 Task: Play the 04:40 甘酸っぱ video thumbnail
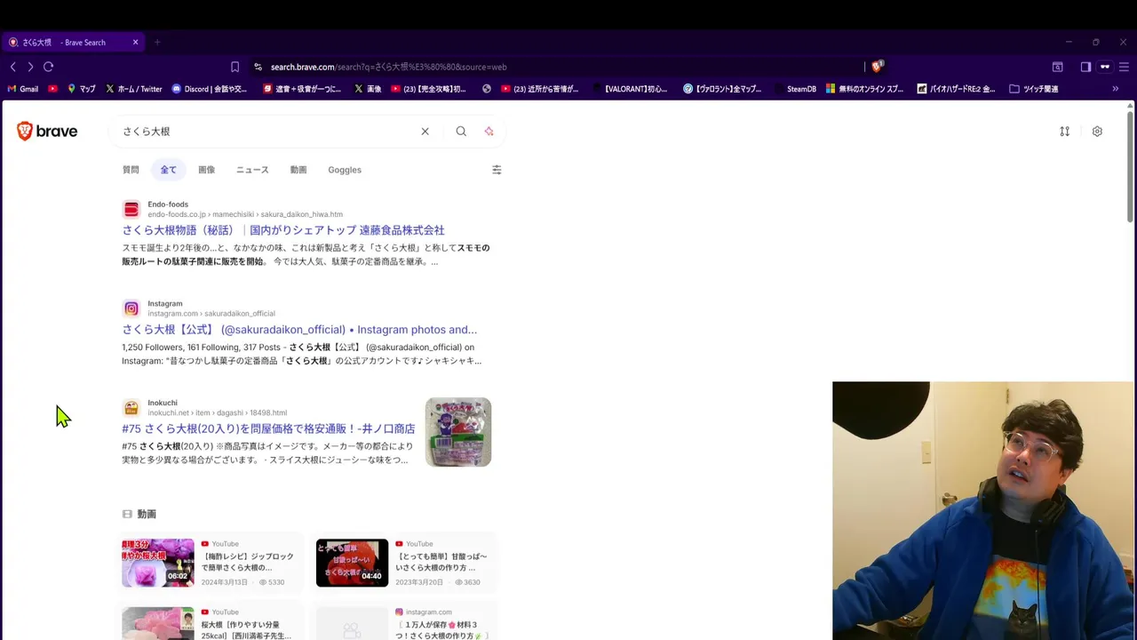[x=352, y=563]
